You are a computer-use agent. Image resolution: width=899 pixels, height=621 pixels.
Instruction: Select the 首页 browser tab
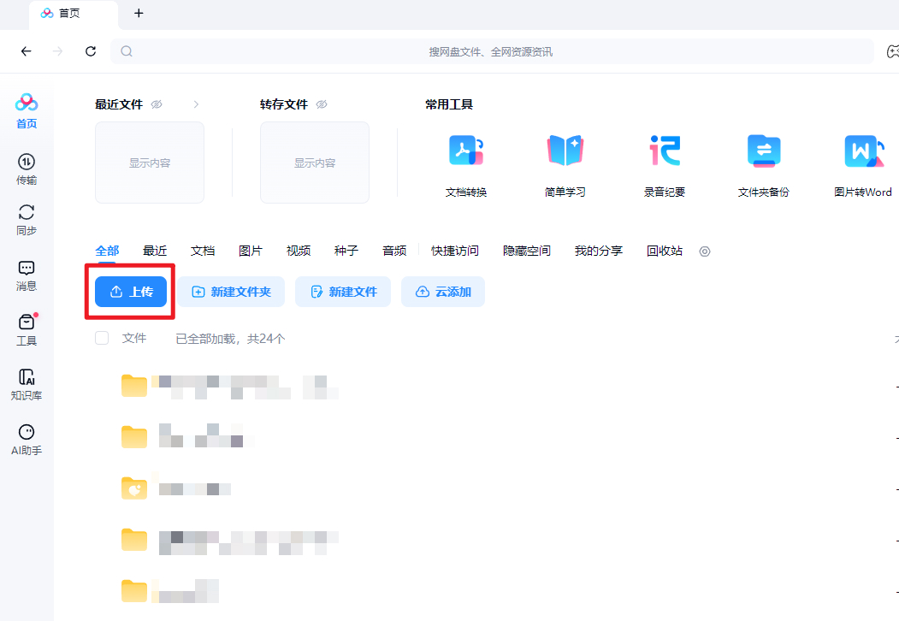pos(74,15)
